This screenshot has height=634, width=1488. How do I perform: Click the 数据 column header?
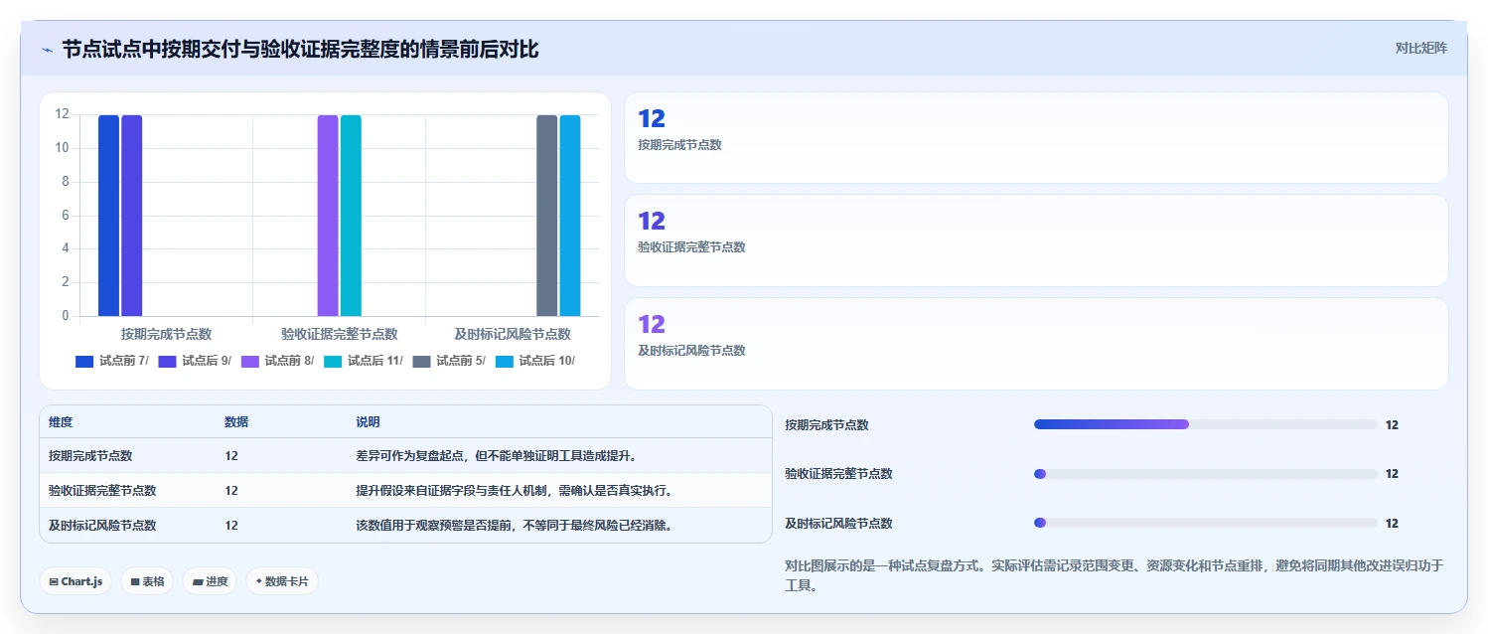click(x=236, y=422)
